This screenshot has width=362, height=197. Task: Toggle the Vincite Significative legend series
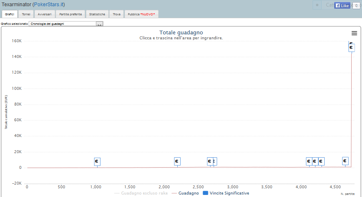point(226,193)
